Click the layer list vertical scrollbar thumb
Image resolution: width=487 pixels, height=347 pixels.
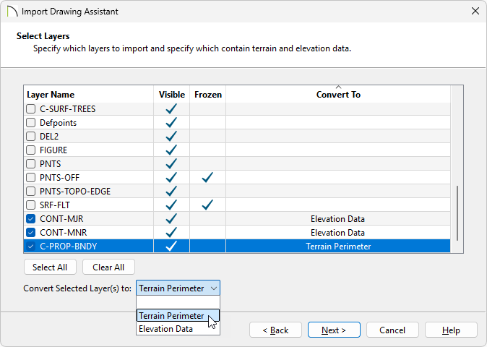pyautogui.click(x=457, y=213)
